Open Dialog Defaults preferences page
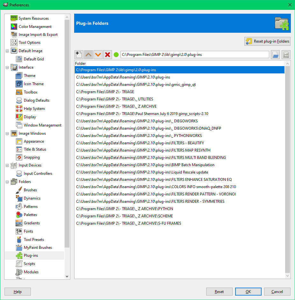 36,100
